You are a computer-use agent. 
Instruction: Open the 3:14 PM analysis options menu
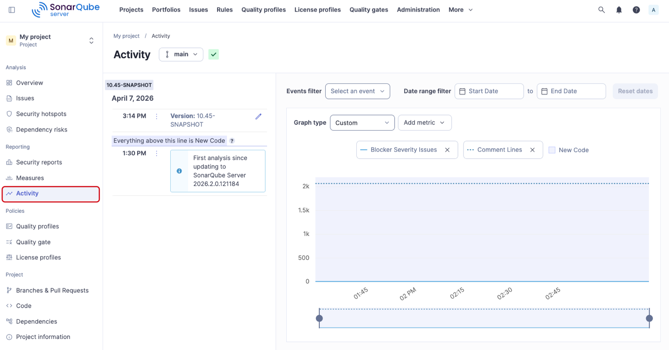[157, 116]
